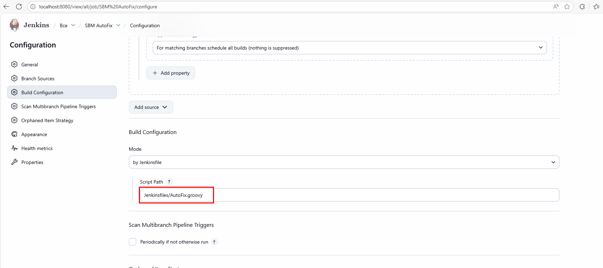Reload the page with refresh icon
The image size is (603, 268).
click(19, 7)
